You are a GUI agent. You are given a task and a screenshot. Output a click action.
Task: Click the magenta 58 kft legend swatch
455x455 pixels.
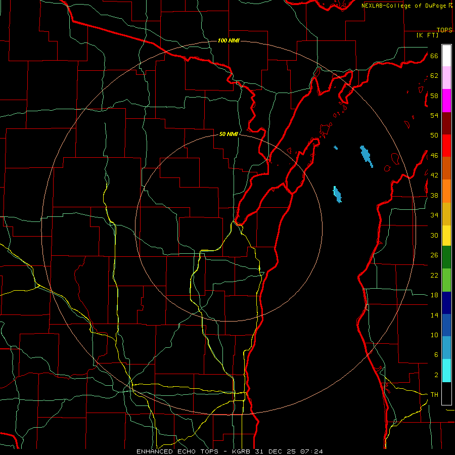pyautogui.click(x=446, y=101)
